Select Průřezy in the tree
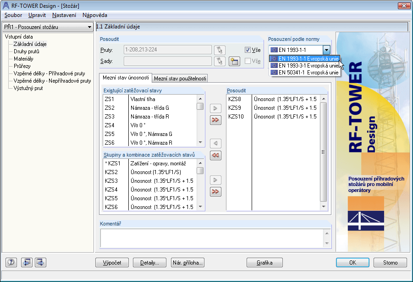Image resolution: width=413 pixels, height=282 pixels. (22, 66)
